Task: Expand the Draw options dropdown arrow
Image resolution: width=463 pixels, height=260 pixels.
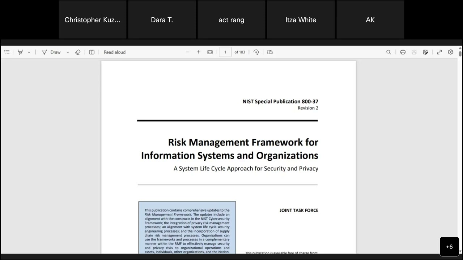Action: click(x=68, y=52)
